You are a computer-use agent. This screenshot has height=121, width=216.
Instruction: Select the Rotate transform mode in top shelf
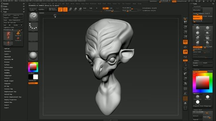coord(80,9)
